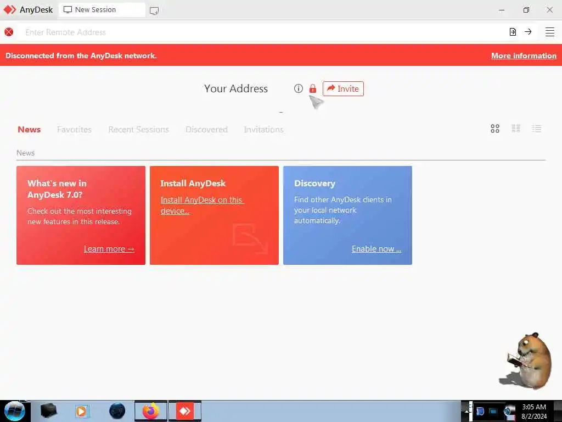The width and height of the screenshot is (562, 422).
Task: Click the Enable now link
Action: point(376,249)
